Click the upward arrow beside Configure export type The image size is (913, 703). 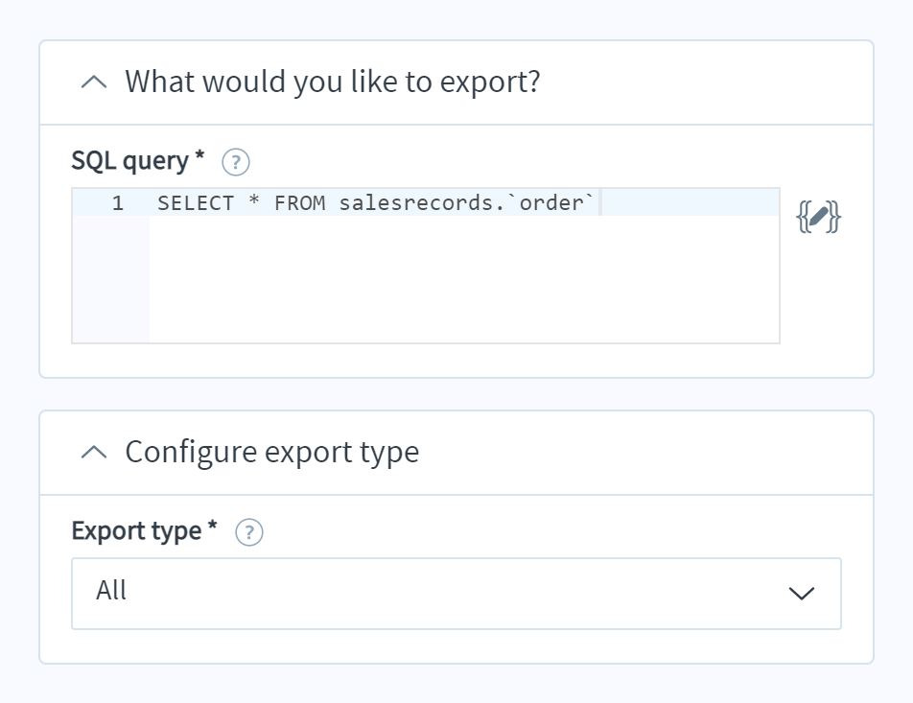[x=93, y=453]
